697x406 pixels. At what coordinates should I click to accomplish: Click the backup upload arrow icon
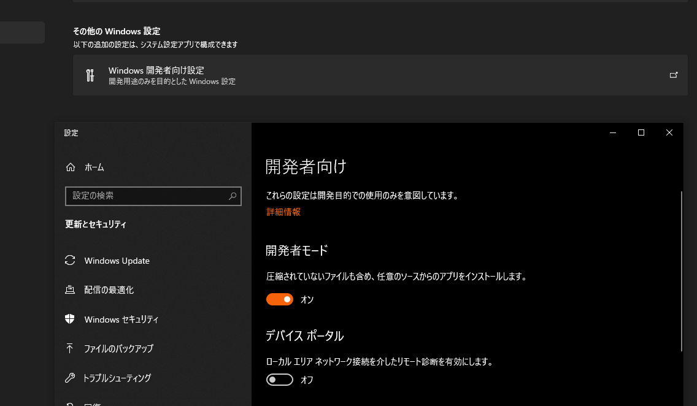(x=70, y=348)
